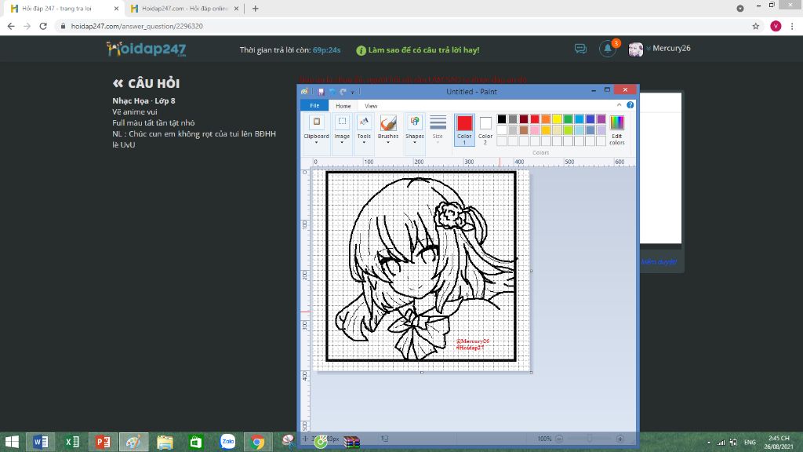
Task: Click the Save icon in Paint's quick access toolbar
Action: coord(321,92)
